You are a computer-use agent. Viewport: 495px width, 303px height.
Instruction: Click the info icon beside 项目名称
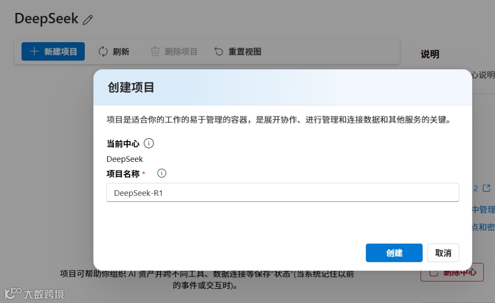(x=162, y=173)
